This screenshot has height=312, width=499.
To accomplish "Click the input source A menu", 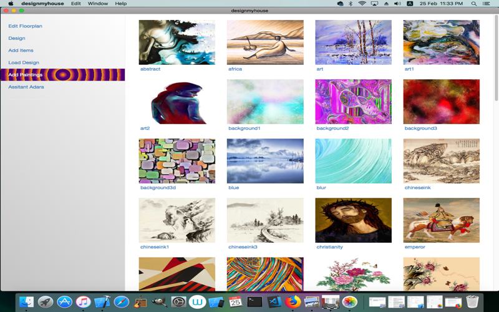I will [x=410, y=4].
